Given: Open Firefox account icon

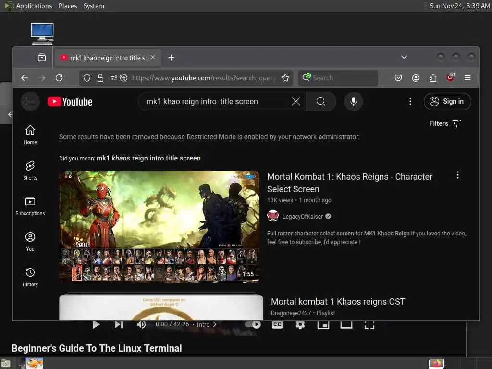Looking at the screenshot, I should click(416, 78).
